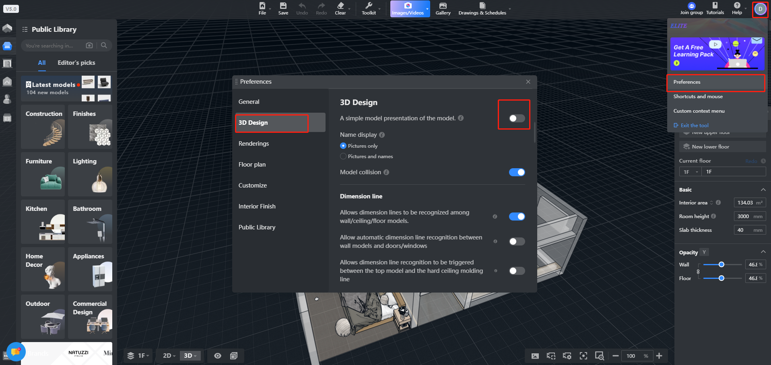This screenshot has width=771, height=365.
Task: Adjust the Wall opacity slider handle
Action: coord(722,264)
